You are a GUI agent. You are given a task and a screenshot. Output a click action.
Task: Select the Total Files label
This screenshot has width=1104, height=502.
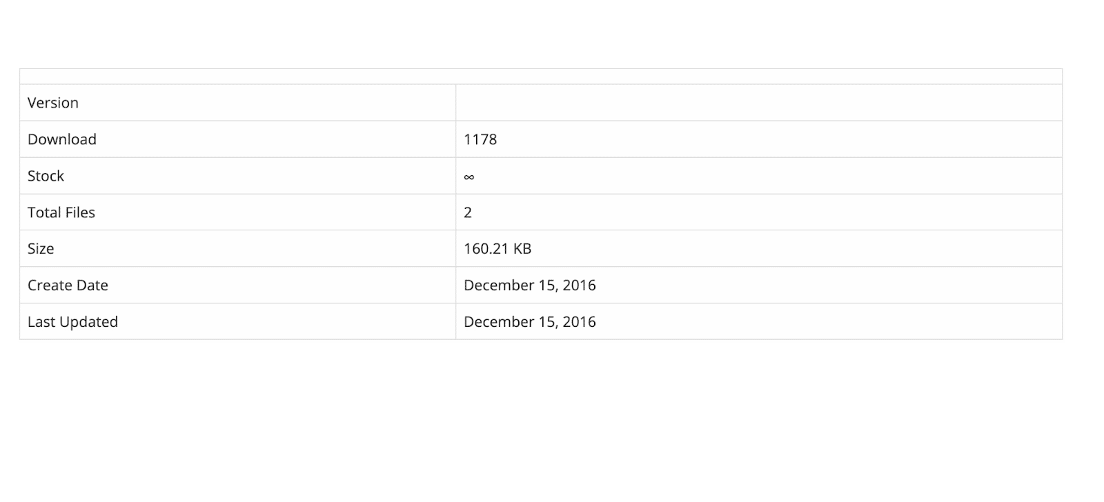coord(61,212)
